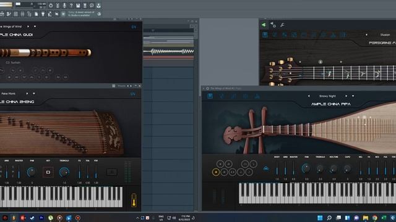The width and height of the screenshot is (396, 222).
Task: Click the green share icon above the guitar plugin
Action: click(264, 25)
